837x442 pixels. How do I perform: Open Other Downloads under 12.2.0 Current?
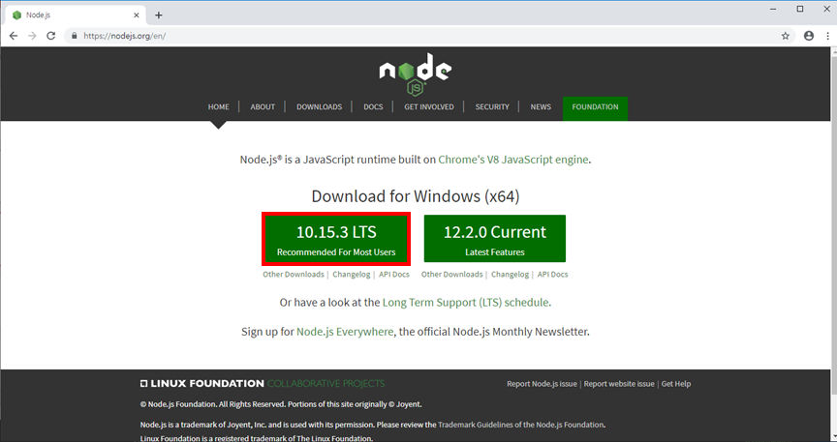[451, 274]
